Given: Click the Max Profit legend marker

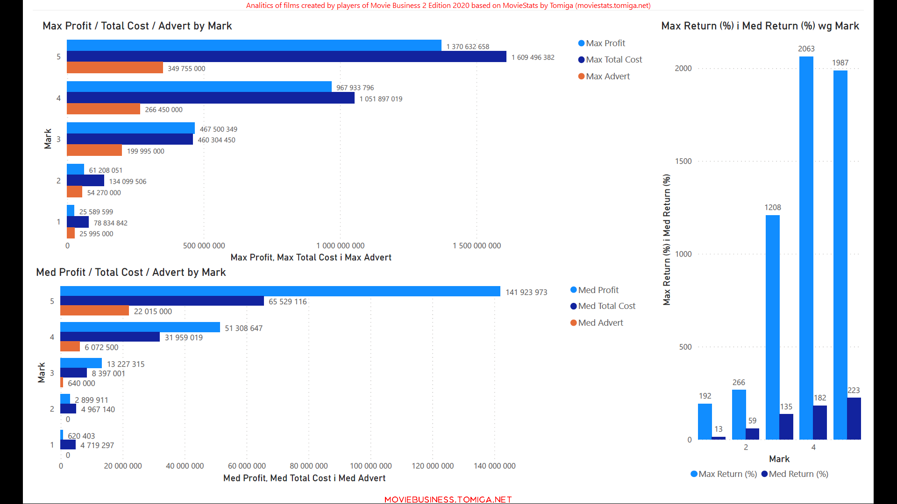Looking at the screenshot, I should tap(581, 43).
